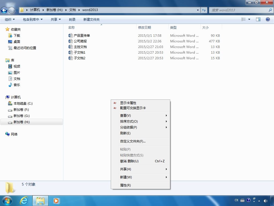Open the 组织 menu
Screen dimensions: 274x206
[x=10, y=19]
